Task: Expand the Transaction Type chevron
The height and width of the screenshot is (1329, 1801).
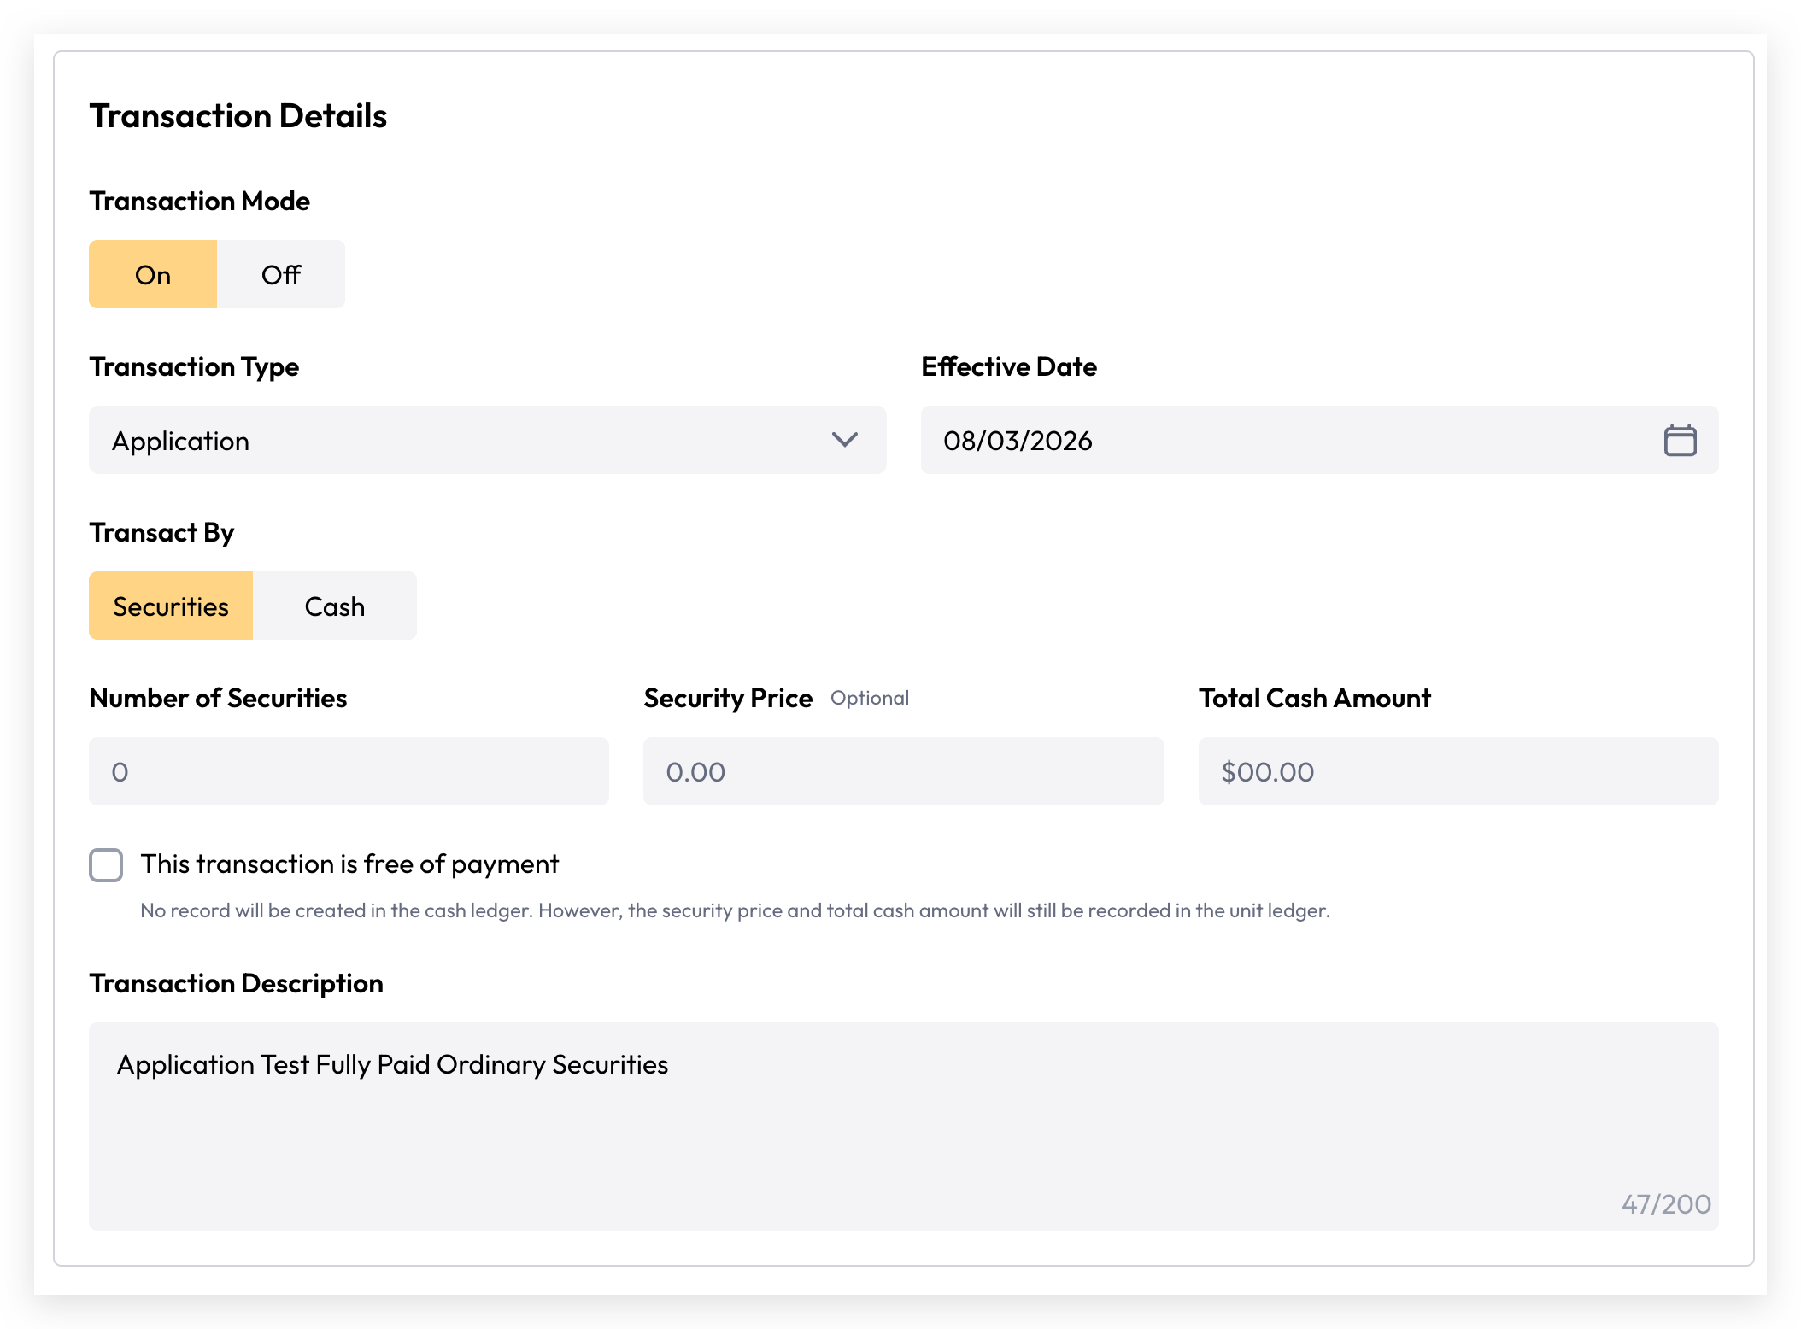Action: click(x=844, y=440)
